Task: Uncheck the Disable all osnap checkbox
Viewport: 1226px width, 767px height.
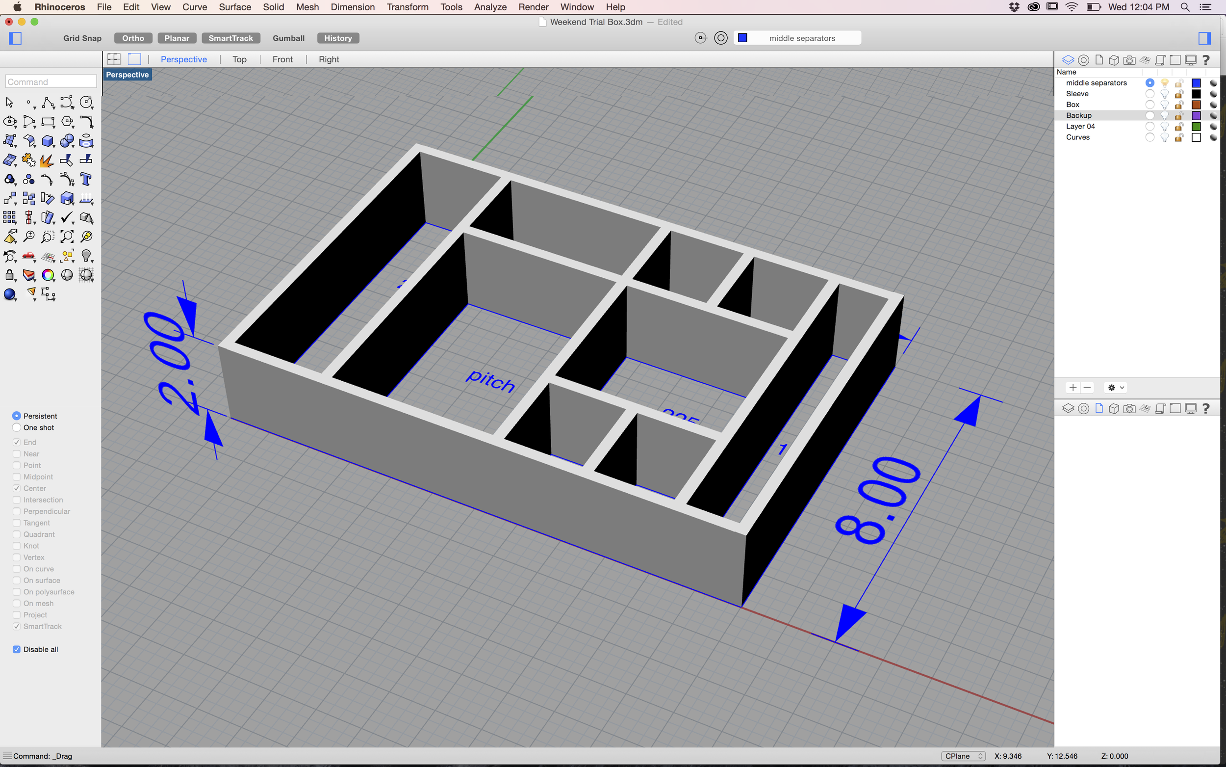Action: pos(17,649)
